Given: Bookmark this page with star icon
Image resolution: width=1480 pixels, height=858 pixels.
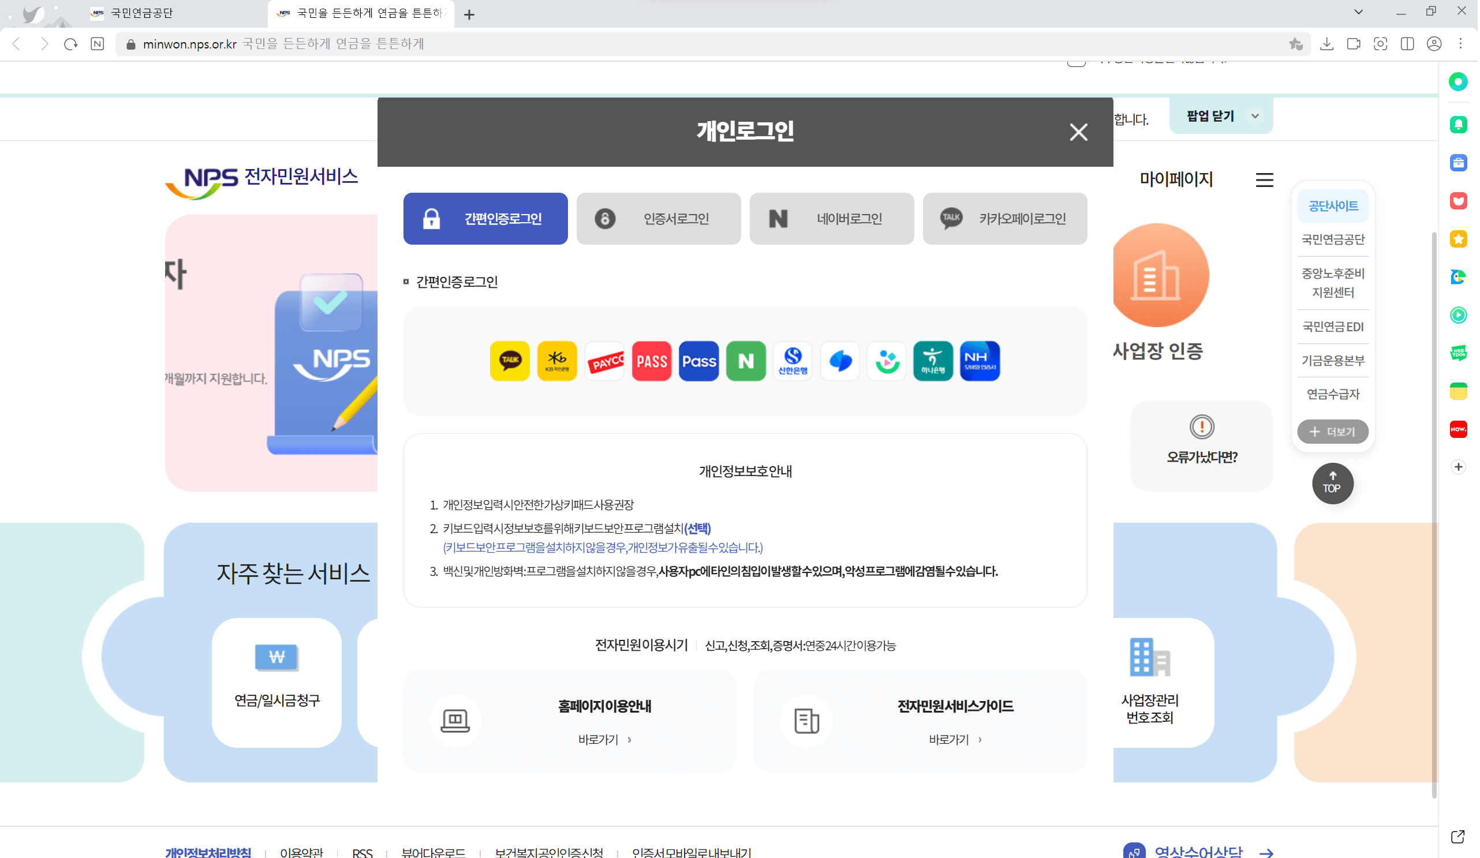Looking at the screenshot, I should (x=1296, y=44).
